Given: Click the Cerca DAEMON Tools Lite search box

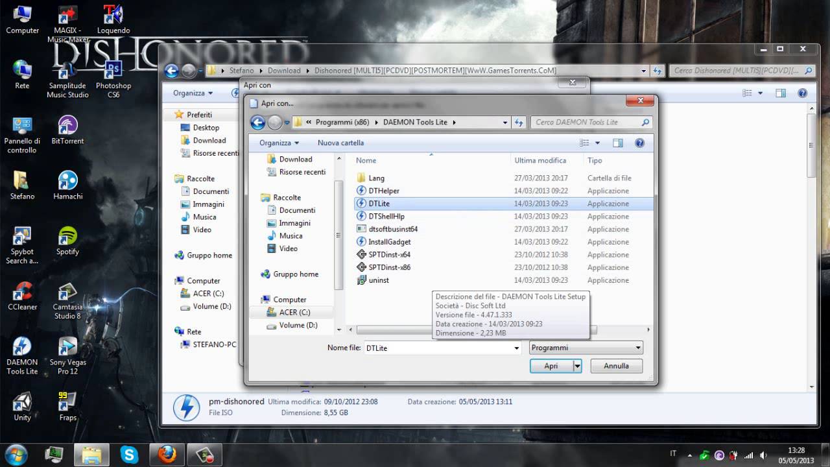Looking at the screenshot, I should [x=591, y=122].
